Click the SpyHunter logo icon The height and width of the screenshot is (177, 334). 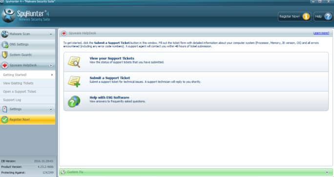click(x=8, y=16)
